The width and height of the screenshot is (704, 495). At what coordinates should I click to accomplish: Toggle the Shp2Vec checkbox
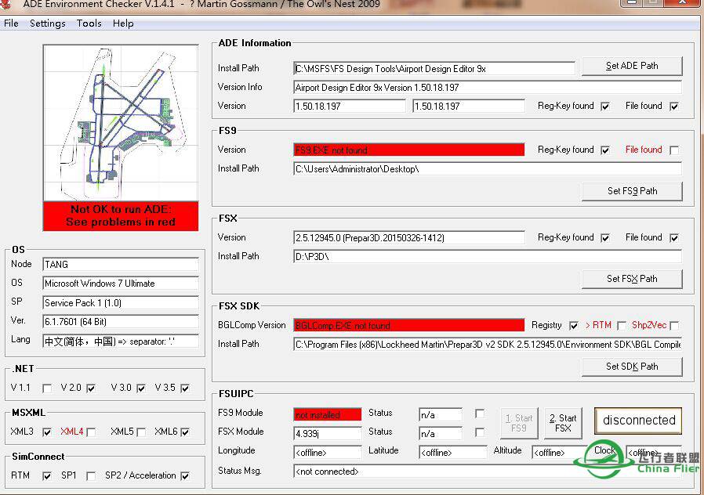pos(674,326)
